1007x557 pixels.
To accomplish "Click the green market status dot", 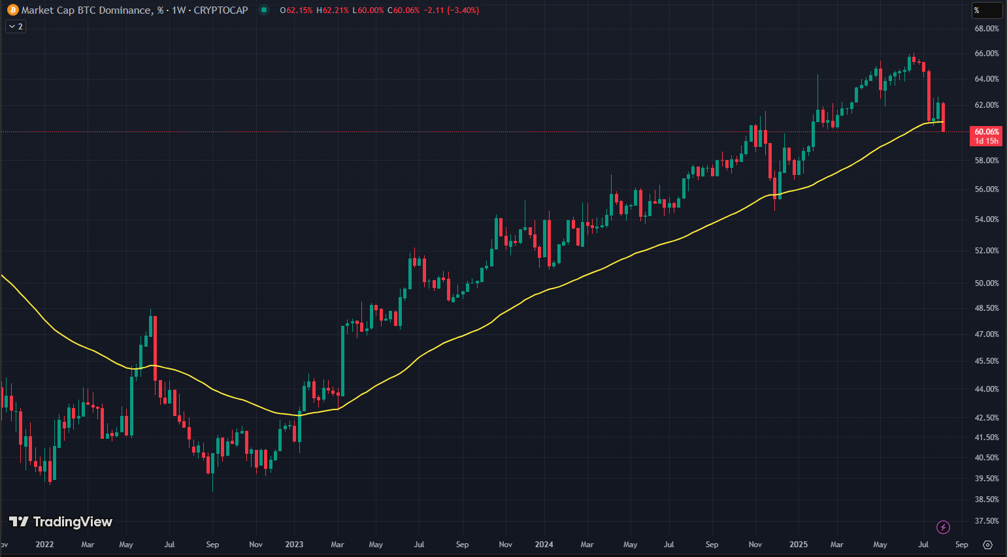I will click(264, 10).
